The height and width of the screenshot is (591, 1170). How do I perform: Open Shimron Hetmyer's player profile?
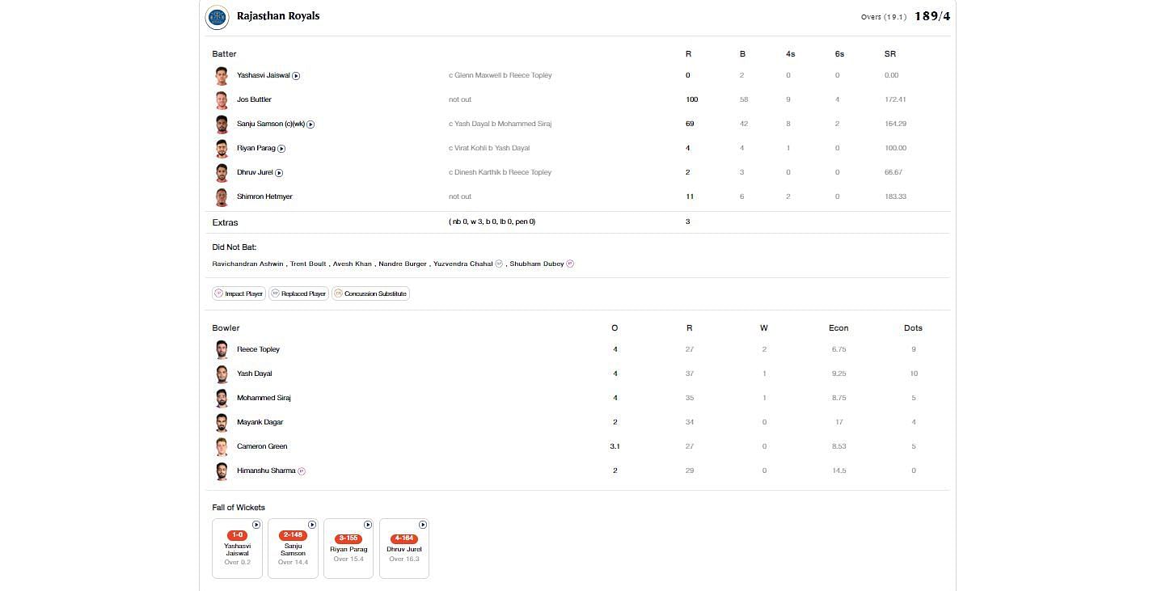(264, 196)
